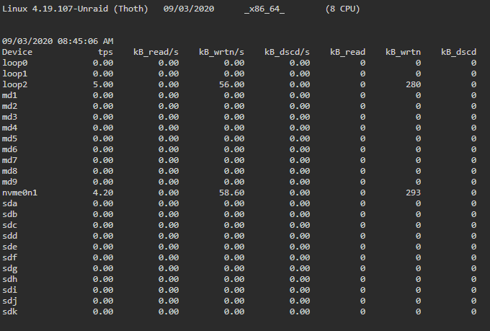Click the kB_dscd/s value for sdi

tap(300, 290)
